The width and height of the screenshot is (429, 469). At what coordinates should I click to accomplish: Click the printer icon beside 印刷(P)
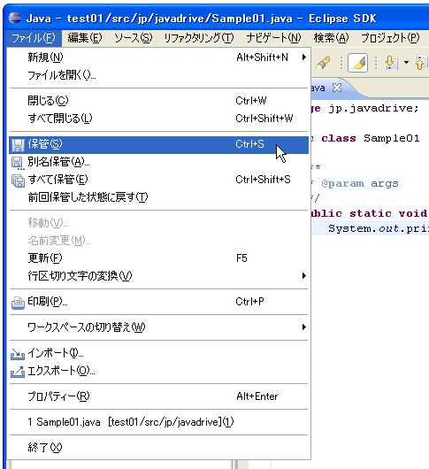coord(18,303)
